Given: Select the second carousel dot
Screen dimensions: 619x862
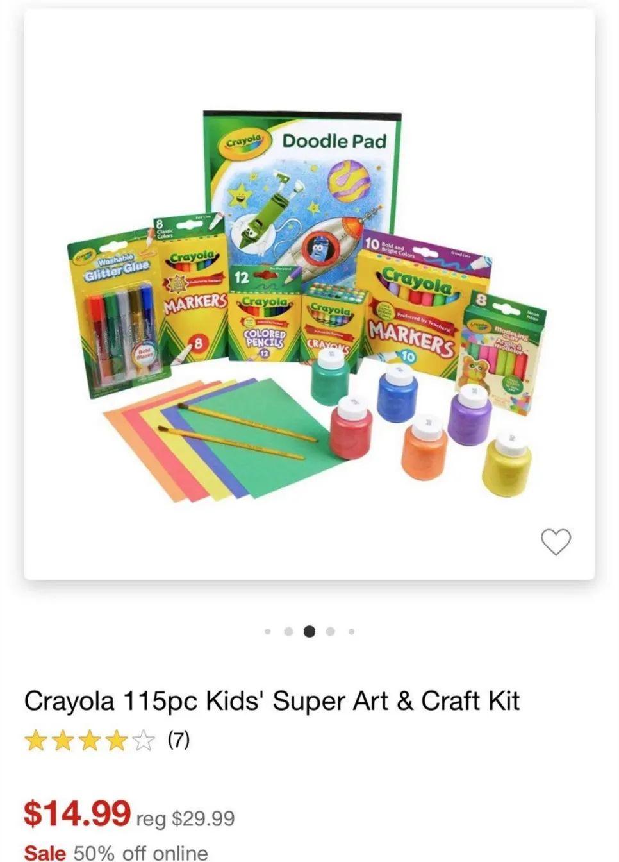Looking at the screenshot, I should pyautogui.click(x=288, y=632).
